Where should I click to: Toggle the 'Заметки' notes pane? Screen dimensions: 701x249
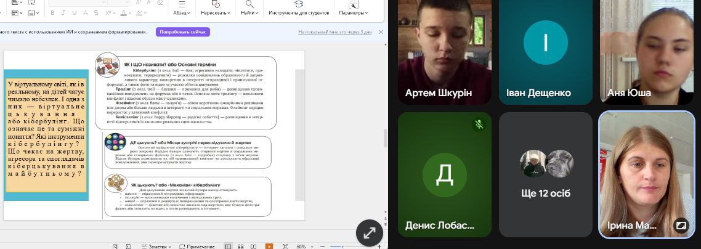click(x=155, y=247)
